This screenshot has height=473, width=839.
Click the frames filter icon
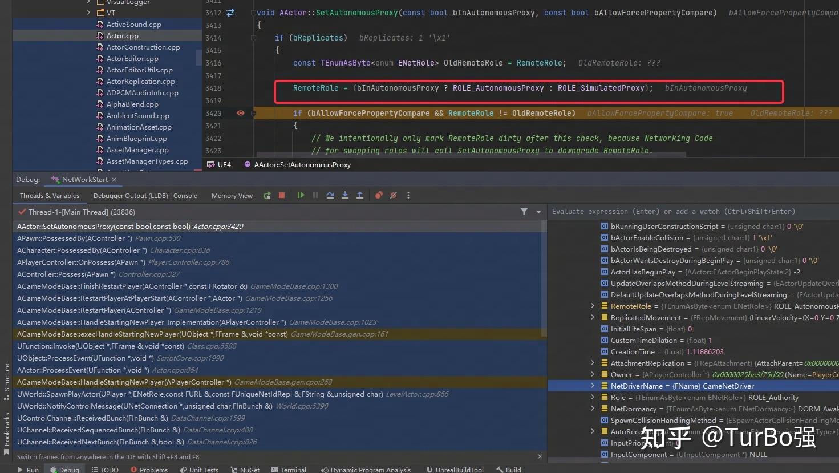point(524,212)
